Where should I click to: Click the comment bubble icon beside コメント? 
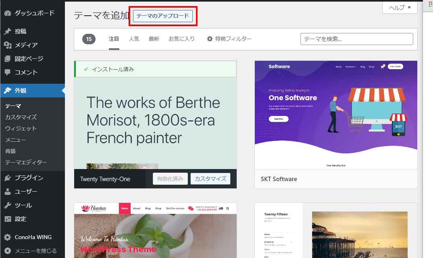pos(8,72)
